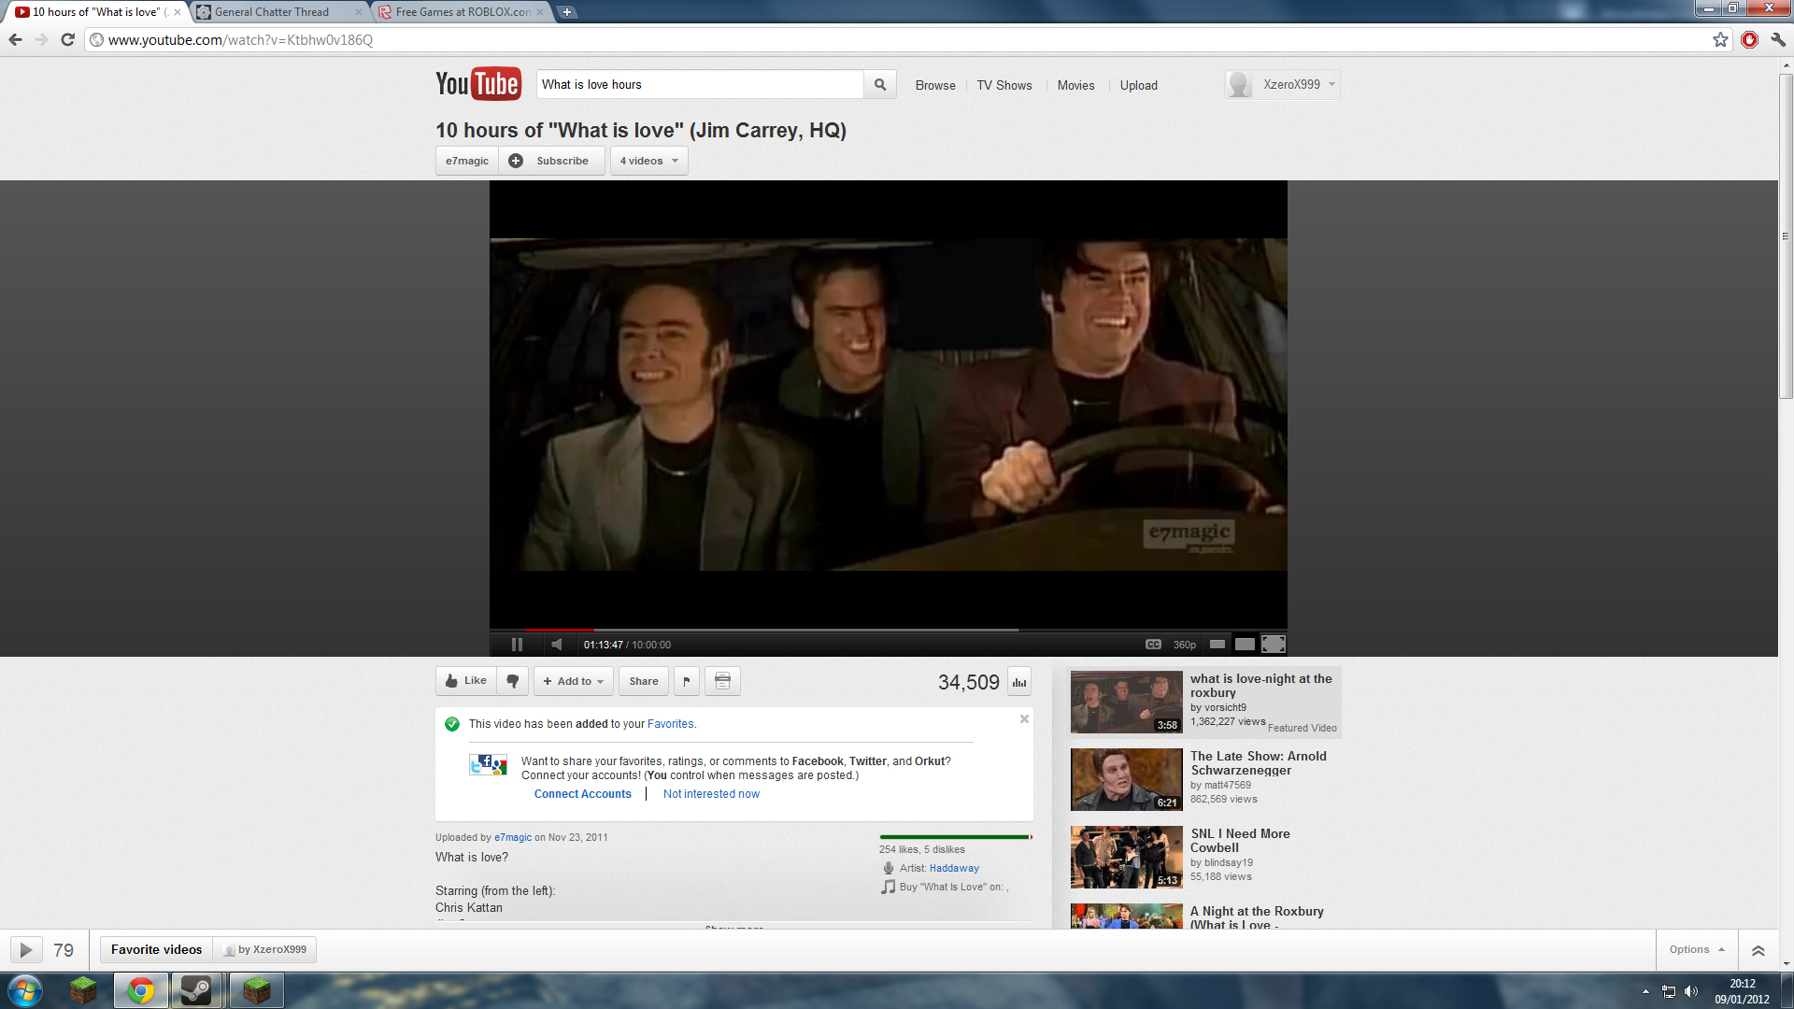Click the red extension icon in toolbar

(x=1750, y=39)
